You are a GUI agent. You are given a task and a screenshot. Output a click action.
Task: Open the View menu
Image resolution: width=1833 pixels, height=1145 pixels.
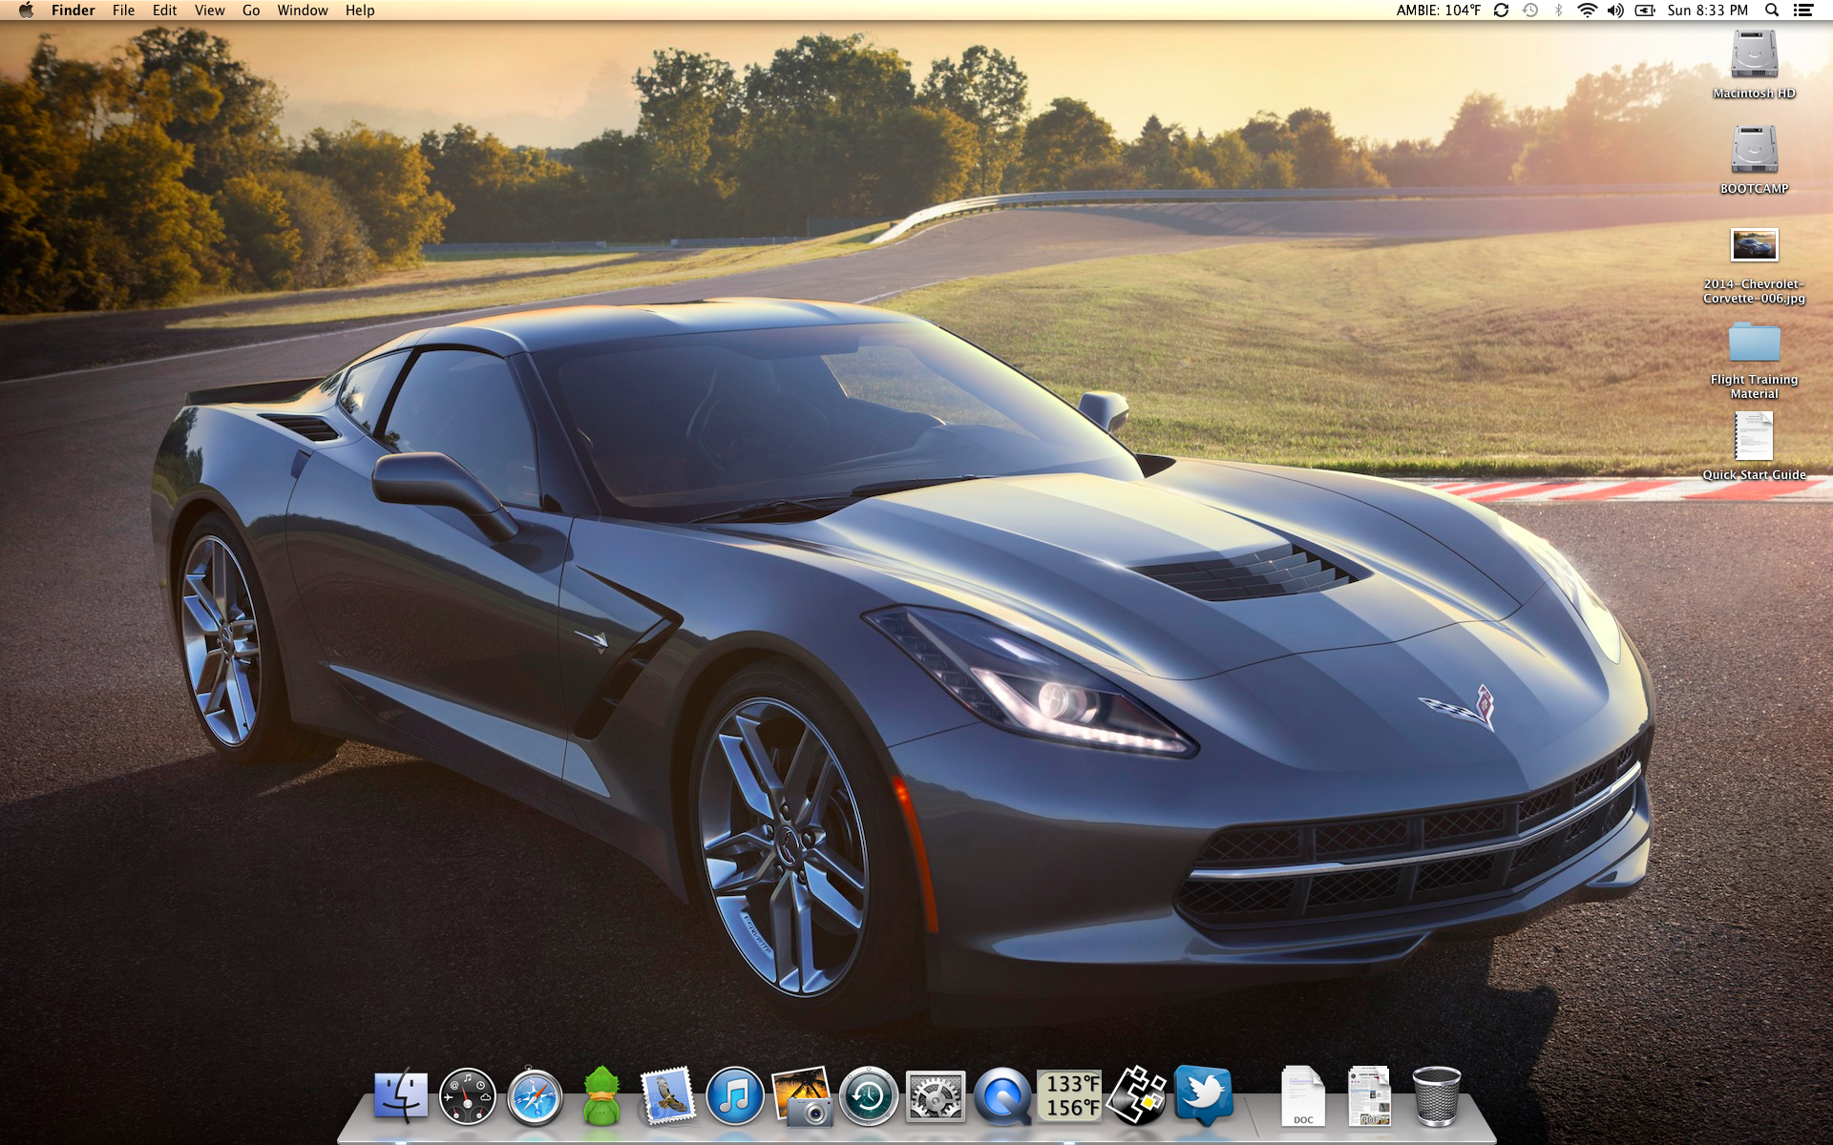[209, 10]
